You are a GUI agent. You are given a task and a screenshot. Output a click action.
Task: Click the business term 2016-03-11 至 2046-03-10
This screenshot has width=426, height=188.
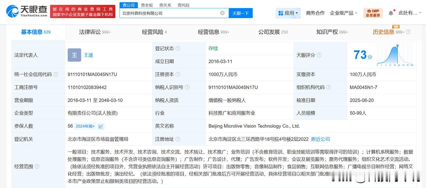point(95,100)
